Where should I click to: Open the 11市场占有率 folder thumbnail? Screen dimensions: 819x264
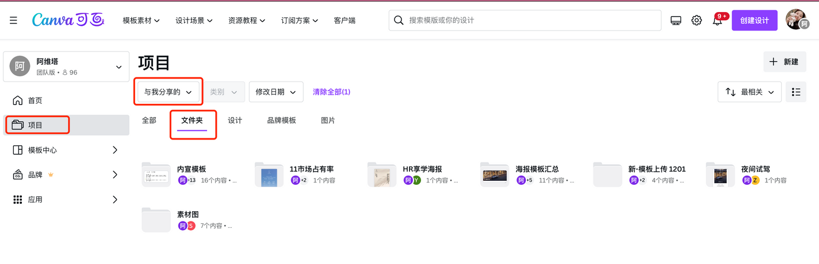269,174
